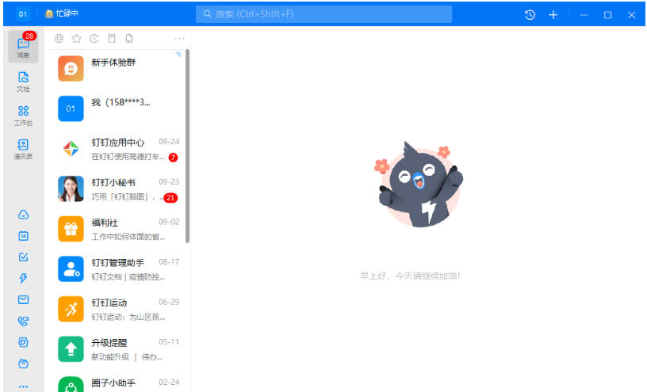
Task: Click the 钉钉管理助手 blue person avatar
Action: point(71,268)
